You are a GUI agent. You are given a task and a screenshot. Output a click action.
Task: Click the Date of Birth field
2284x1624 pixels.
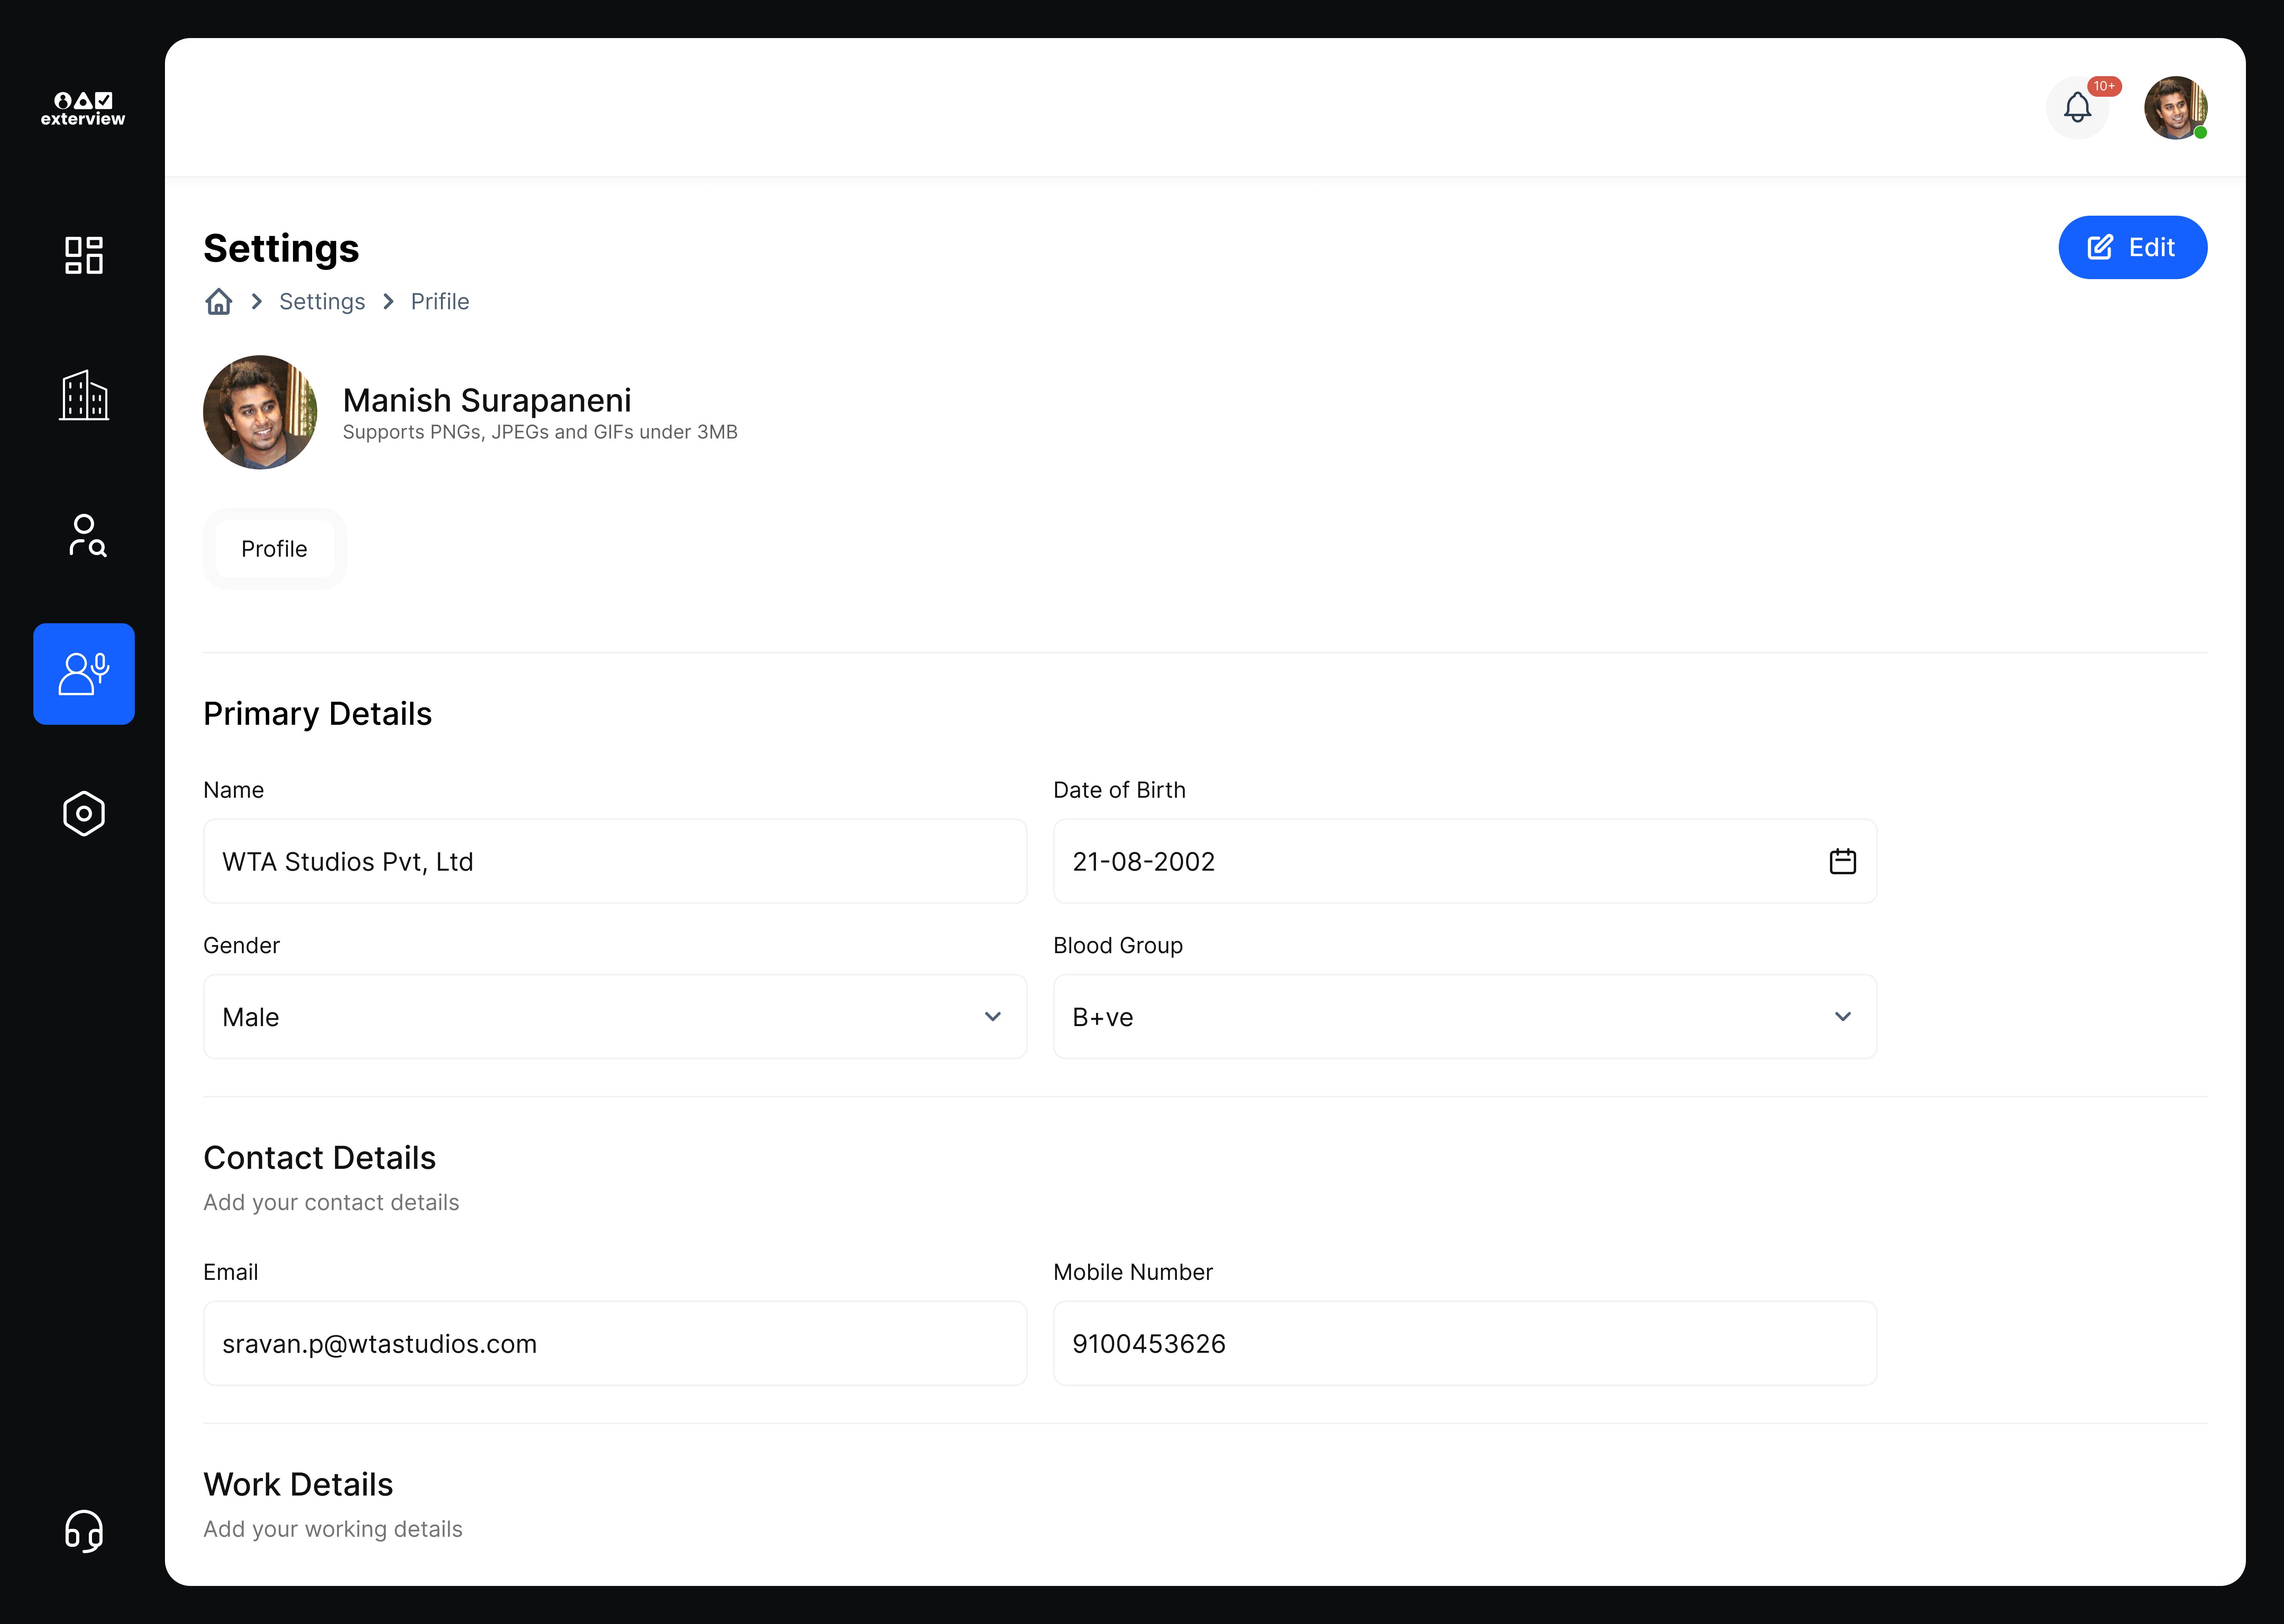coord(1465,861)
